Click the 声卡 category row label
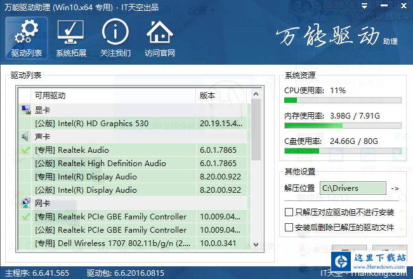Image resolution: width=413 pixels, height=279 pixels. [43, 136]
